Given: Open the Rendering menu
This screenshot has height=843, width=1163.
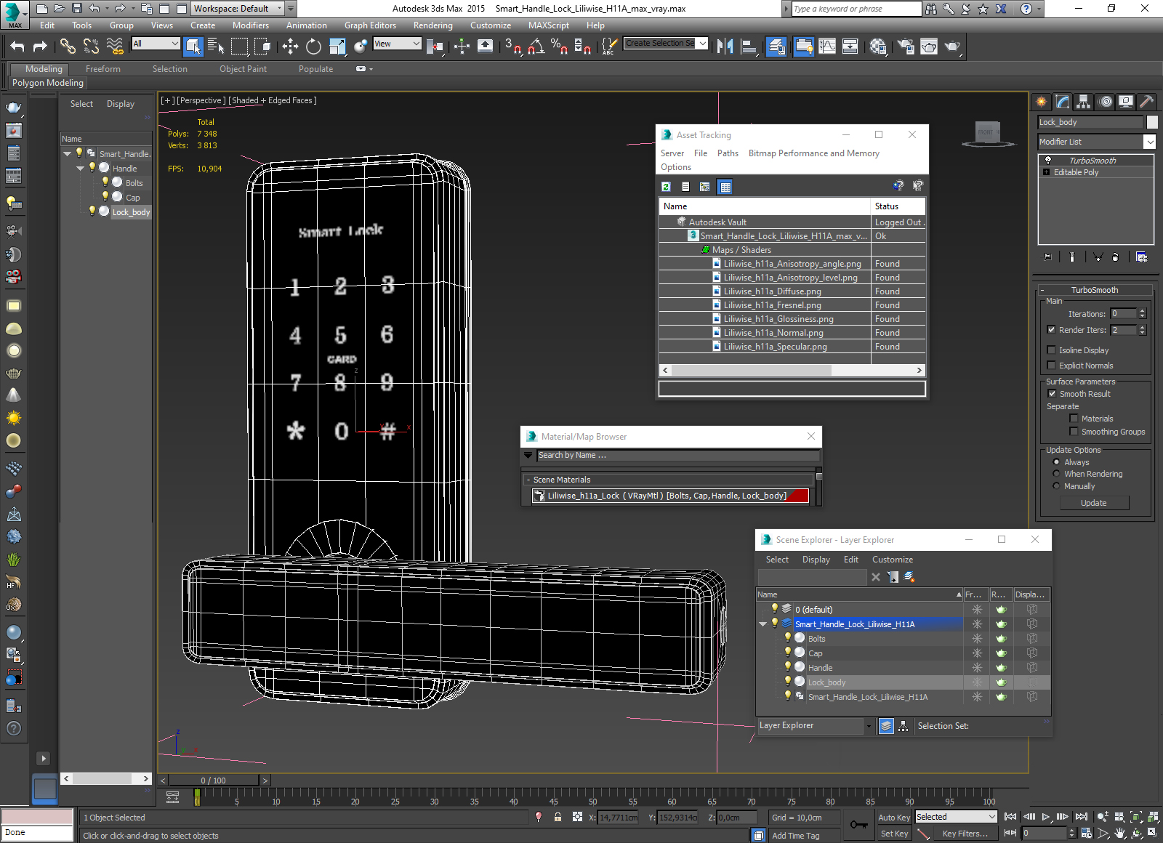Looking at the screenshot, I should click(x=433, y=25).
